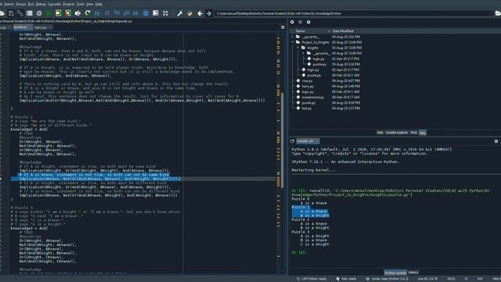Click the open file folder icon in toolbar

(2, 13)
